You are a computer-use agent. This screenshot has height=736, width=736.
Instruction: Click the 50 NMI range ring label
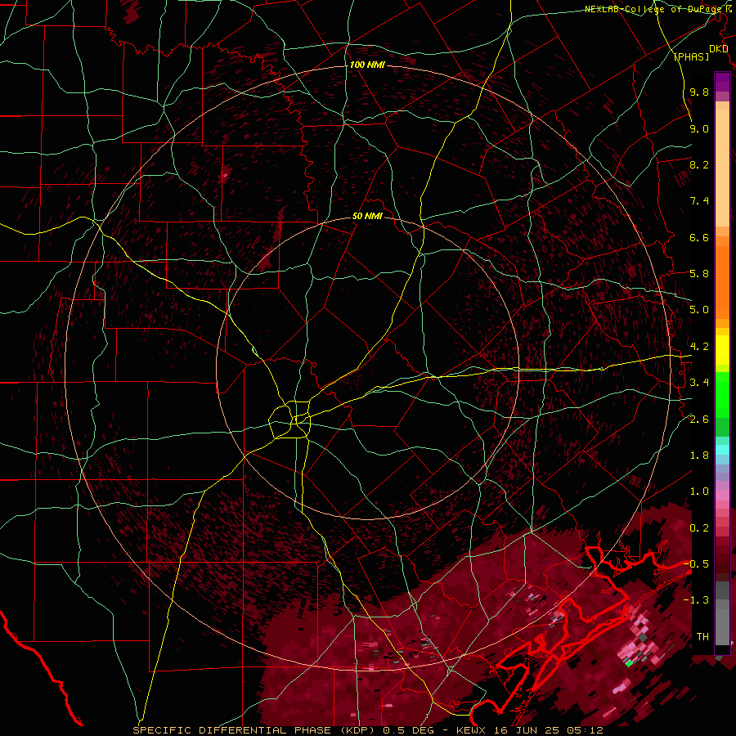(367, 216)
